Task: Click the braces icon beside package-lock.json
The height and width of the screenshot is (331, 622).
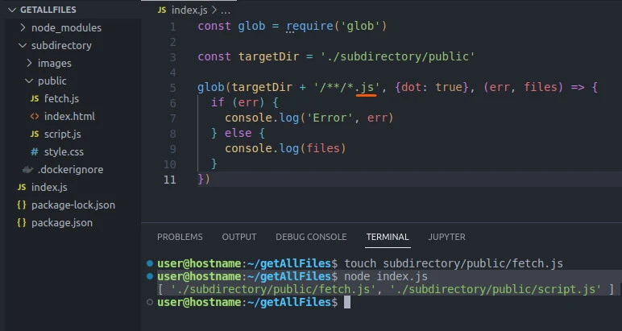Action: [22, 205]
